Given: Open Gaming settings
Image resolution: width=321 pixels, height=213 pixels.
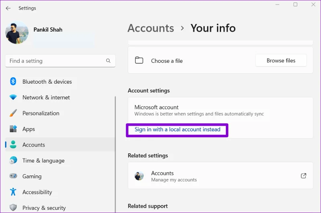Looking at the screenshot, I should pos(60,176).
